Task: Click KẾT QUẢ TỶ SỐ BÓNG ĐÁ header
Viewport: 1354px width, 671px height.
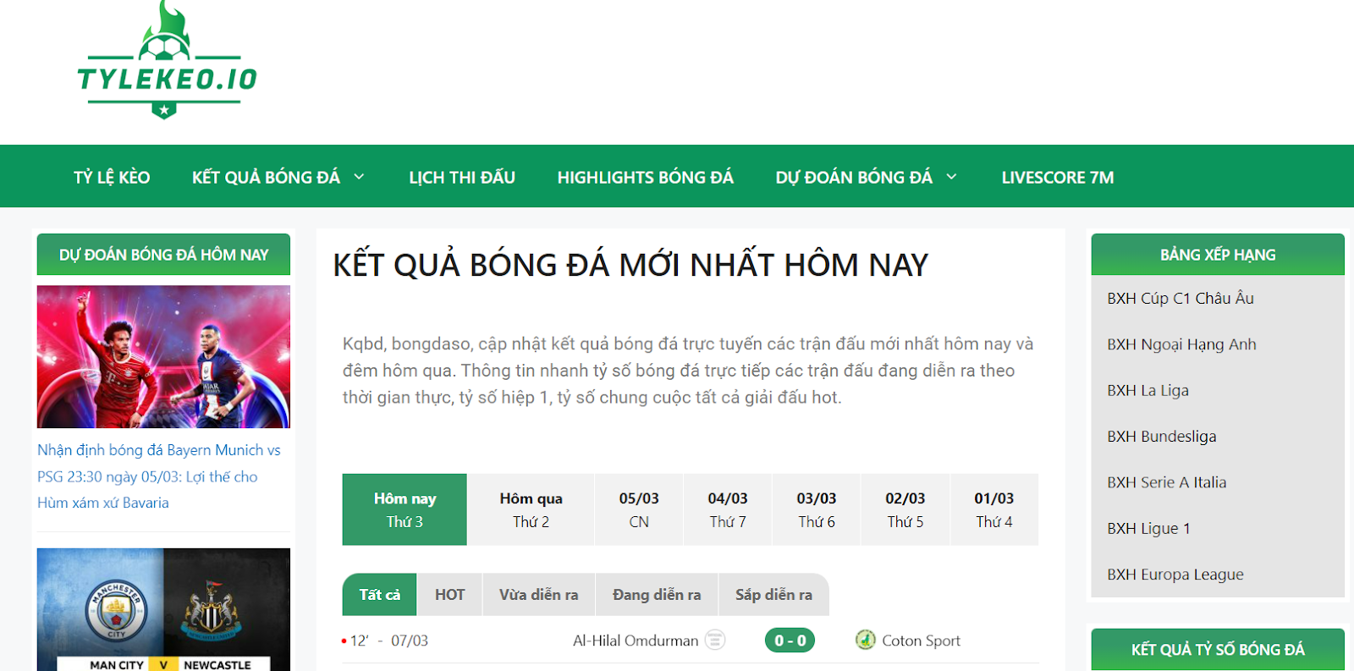Action: pos(1218,650)
